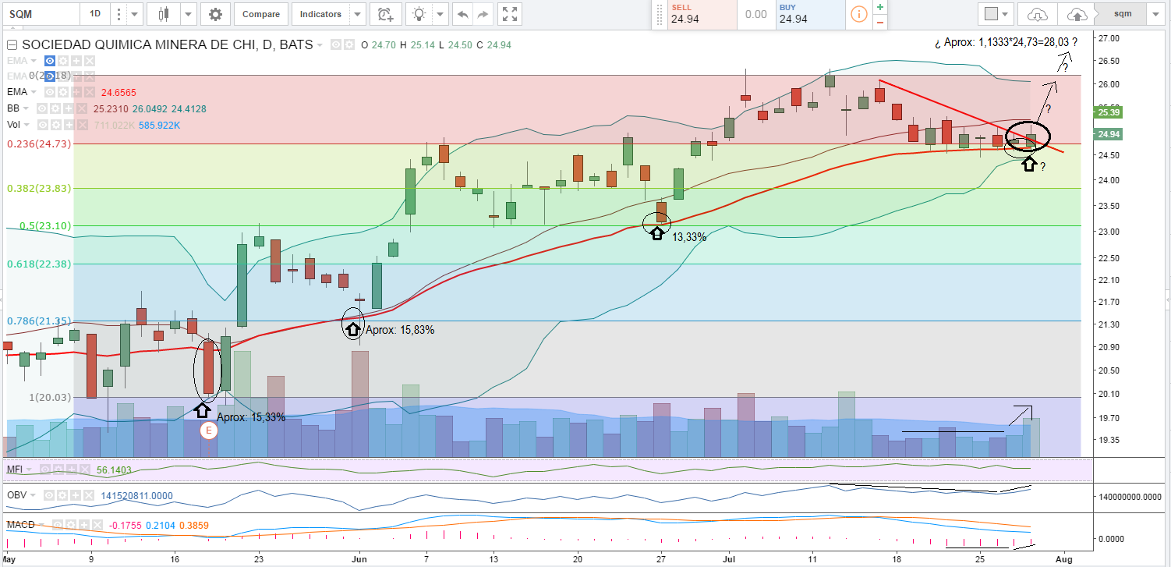Click the 0.786(21.35) Fibonacci level label
The width and height of the screenshot is (1171, 567).
point(39,321)
